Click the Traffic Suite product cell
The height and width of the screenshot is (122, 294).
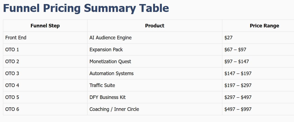102,85
